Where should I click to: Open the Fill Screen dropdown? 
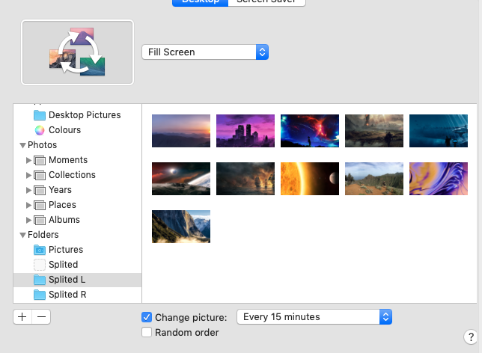point(205,52)
